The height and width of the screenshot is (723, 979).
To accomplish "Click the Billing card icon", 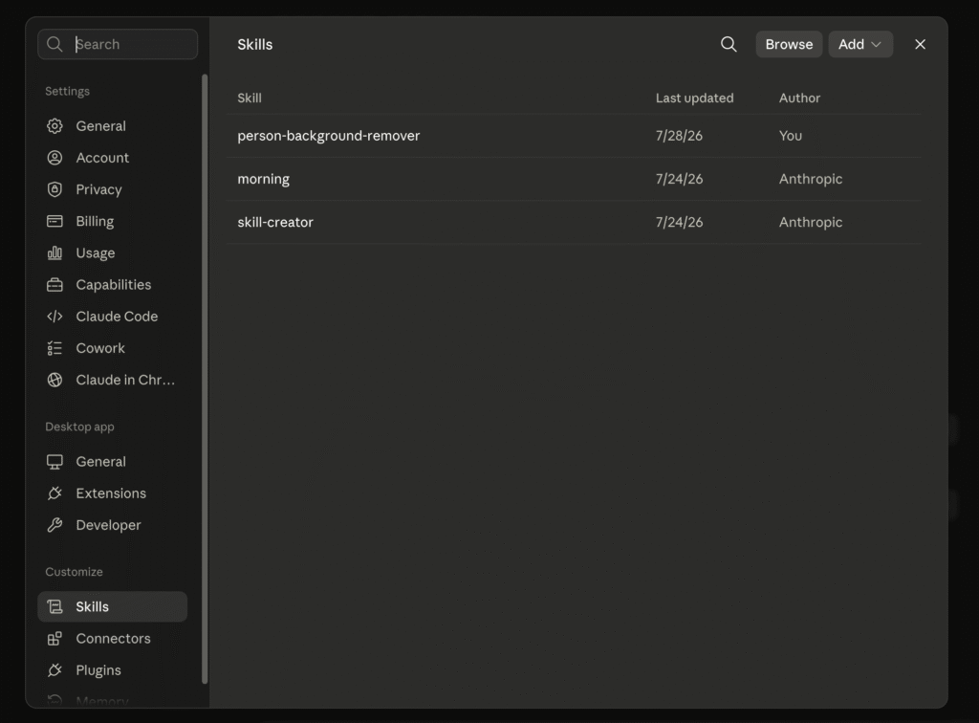I will pos(54,221).
